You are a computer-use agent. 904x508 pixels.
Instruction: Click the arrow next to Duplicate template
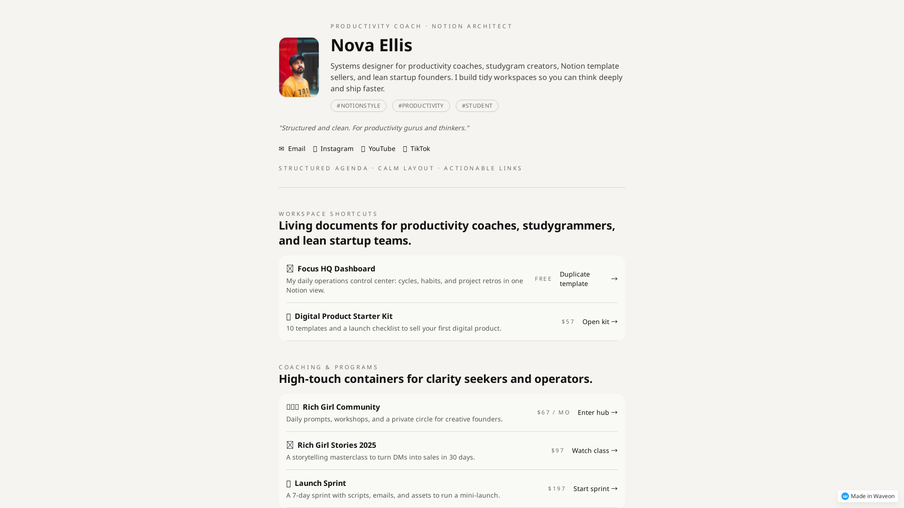click(x=614, y=278)
